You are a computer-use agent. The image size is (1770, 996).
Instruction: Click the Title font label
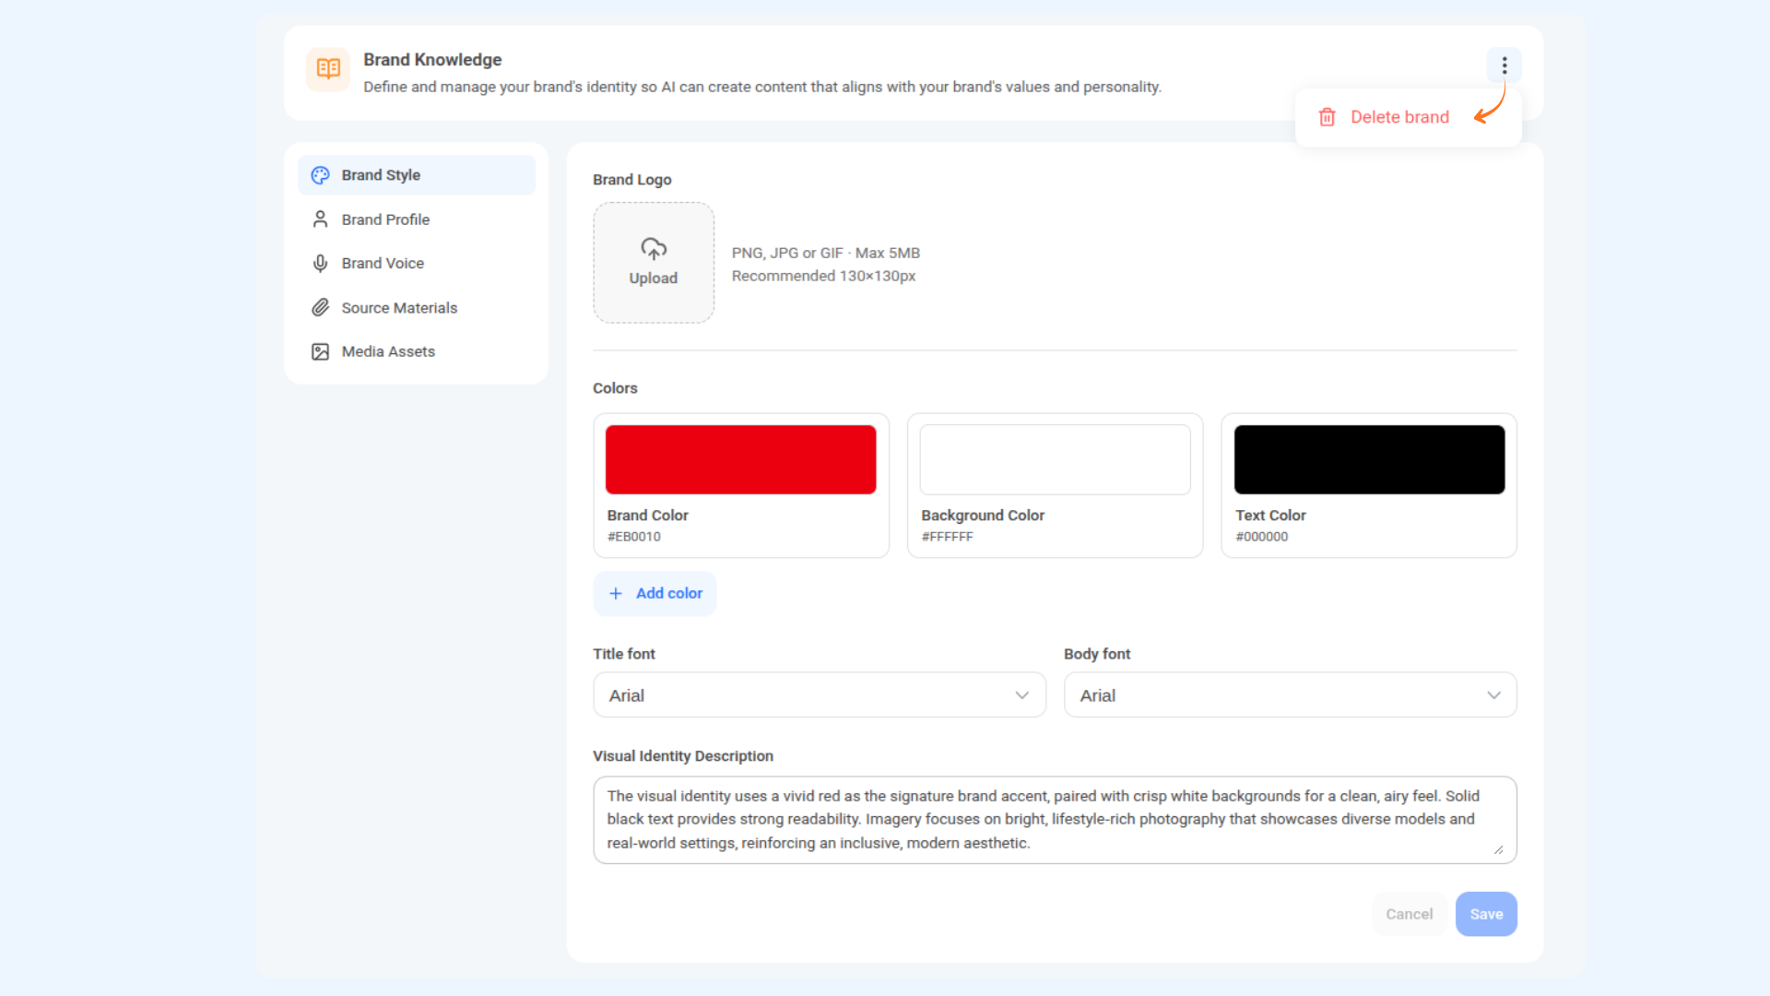[624, 654]
